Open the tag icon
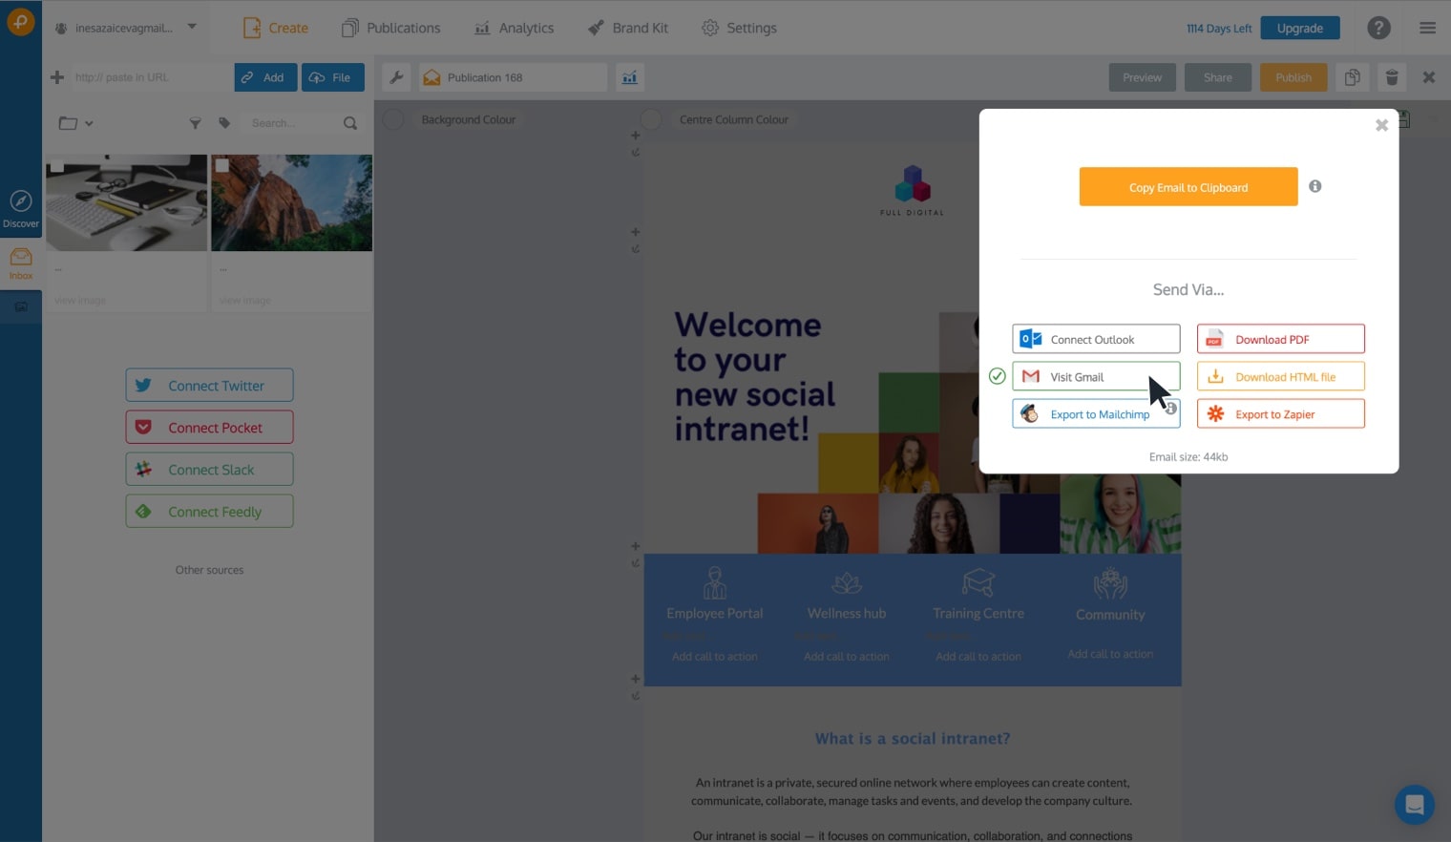 [224, 123]
